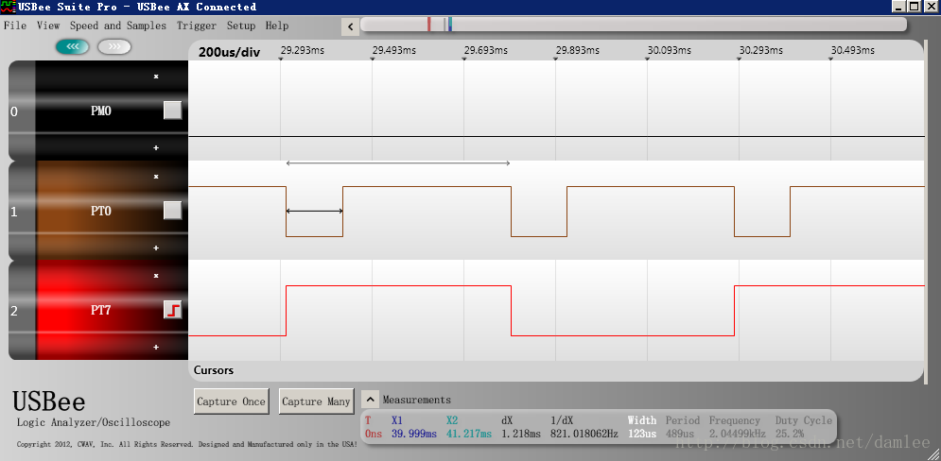Open the Help menu
941x461 pixels.
click(x=277, y=26)
